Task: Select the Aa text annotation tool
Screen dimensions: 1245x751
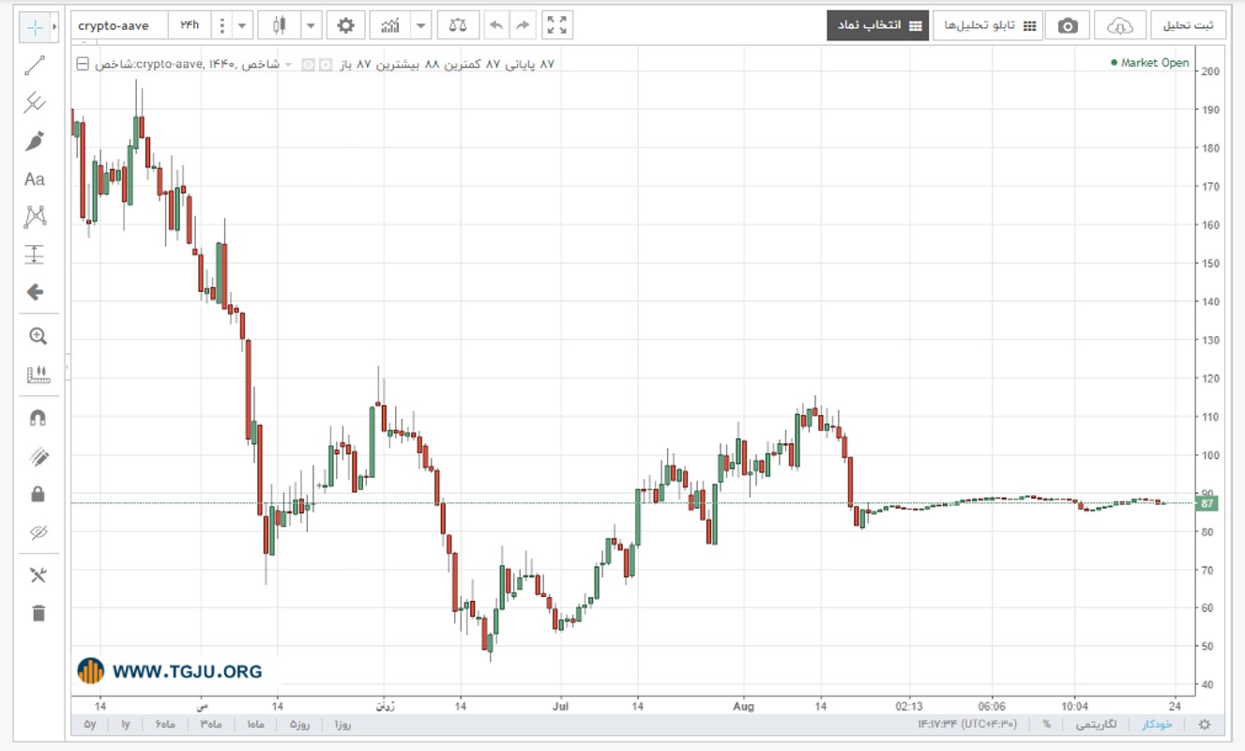Action: [35, 179]
